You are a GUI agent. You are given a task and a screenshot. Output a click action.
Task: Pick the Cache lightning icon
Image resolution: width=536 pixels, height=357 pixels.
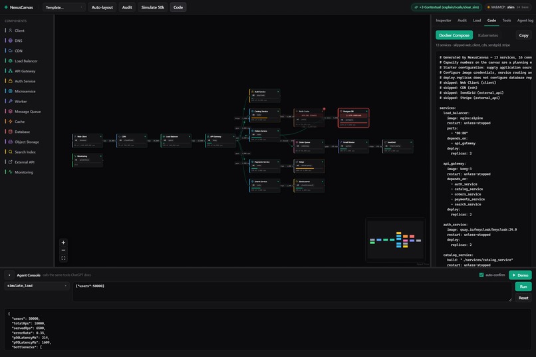(10, 122)
